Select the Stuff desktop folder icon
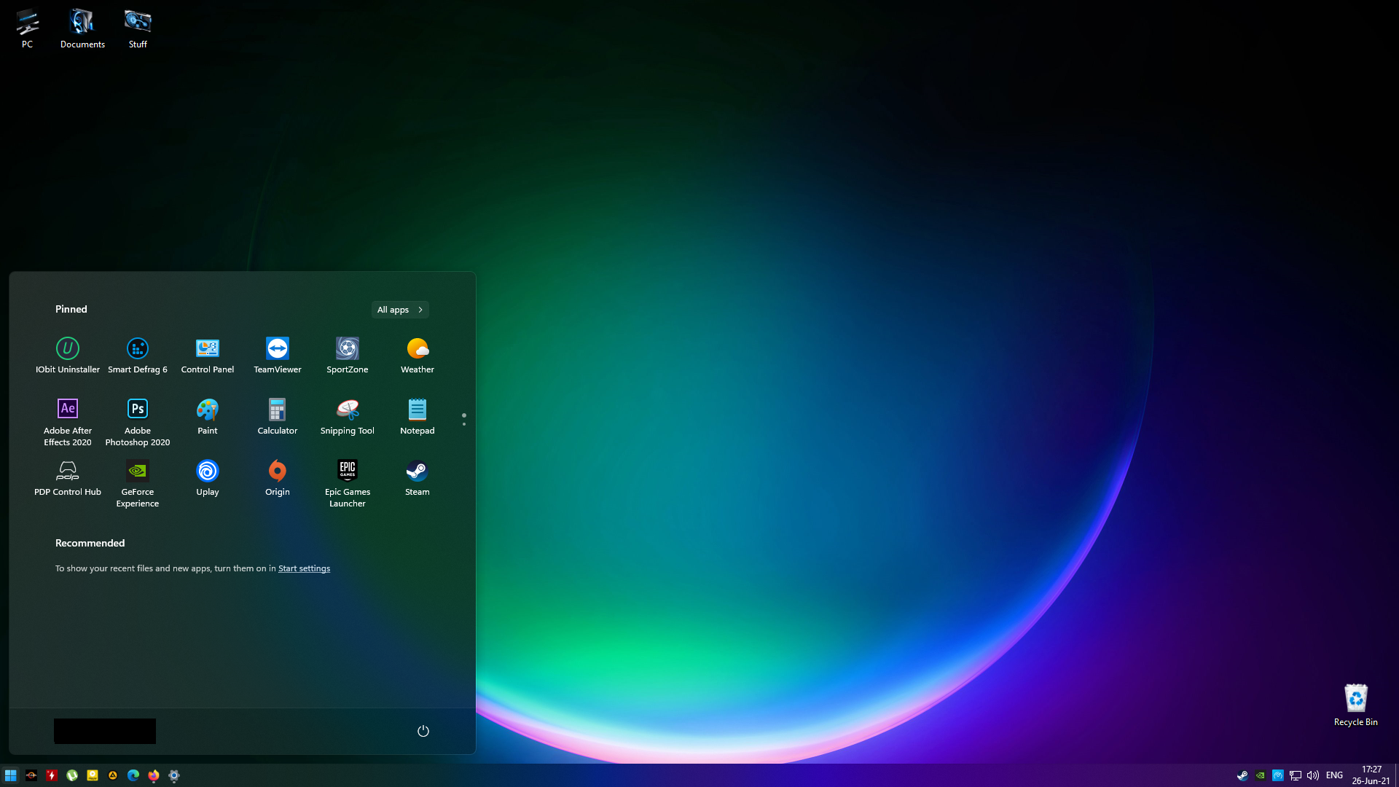1399x787 pixels. pos(138,29)
